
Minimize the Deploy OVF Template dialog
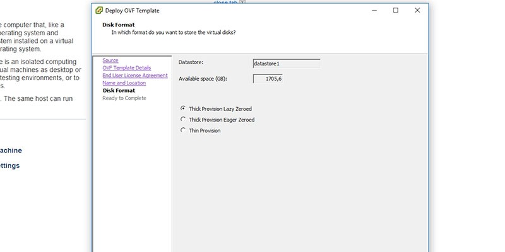point(374,10)
